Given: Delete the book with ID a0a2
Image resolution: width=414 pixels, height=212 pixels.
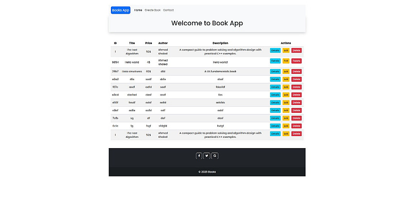Looking at the screenshot, I should point(296,79).
